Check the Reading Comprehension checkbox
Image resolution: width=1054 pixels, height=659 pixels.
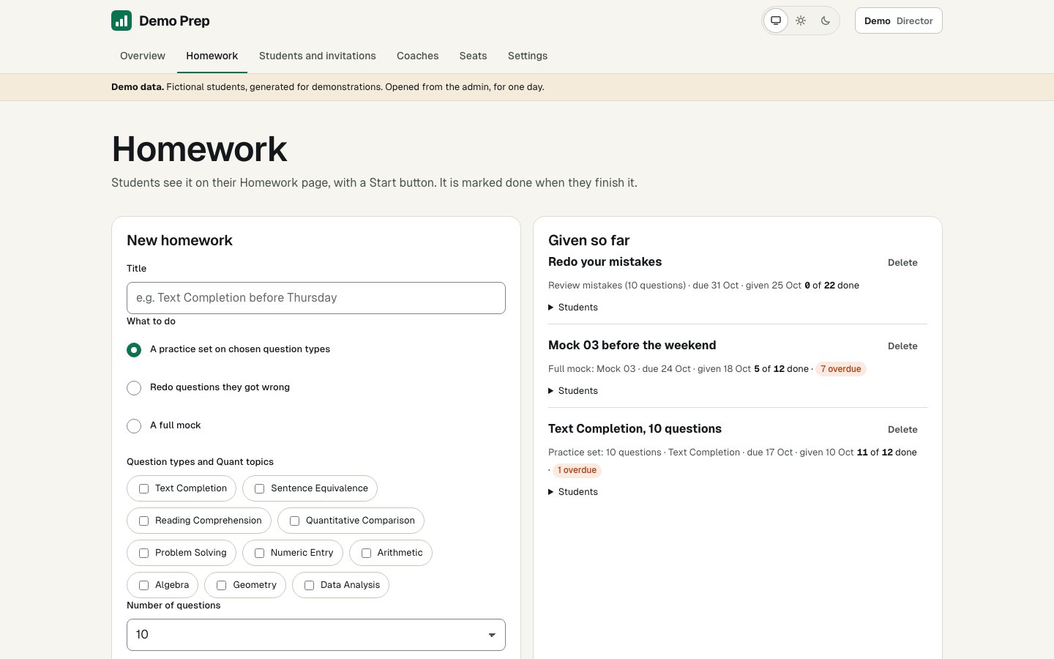tap(144, 521)
